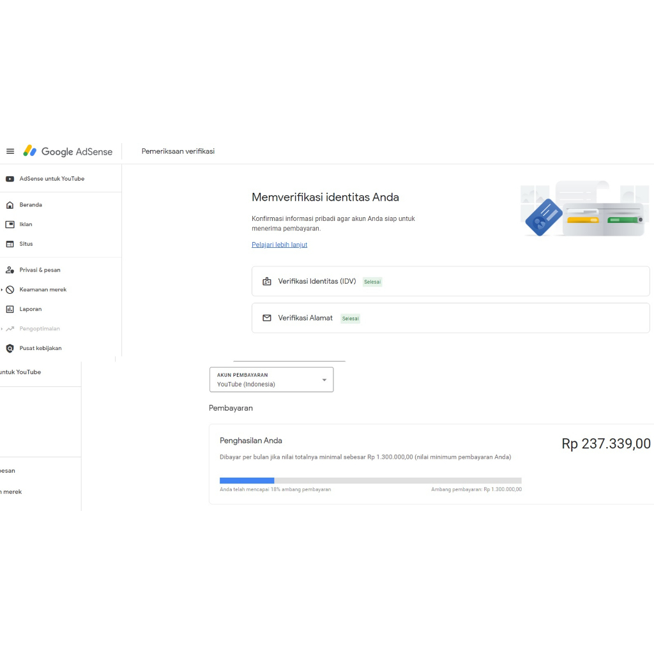Click the Pengoptimalan trend icon
This screenshot has height=654, width=654.
10,329
